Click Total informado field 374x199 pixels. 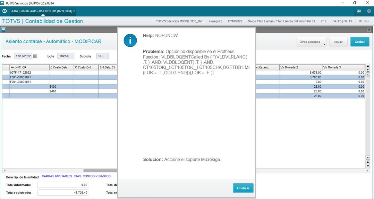(63, 185)
